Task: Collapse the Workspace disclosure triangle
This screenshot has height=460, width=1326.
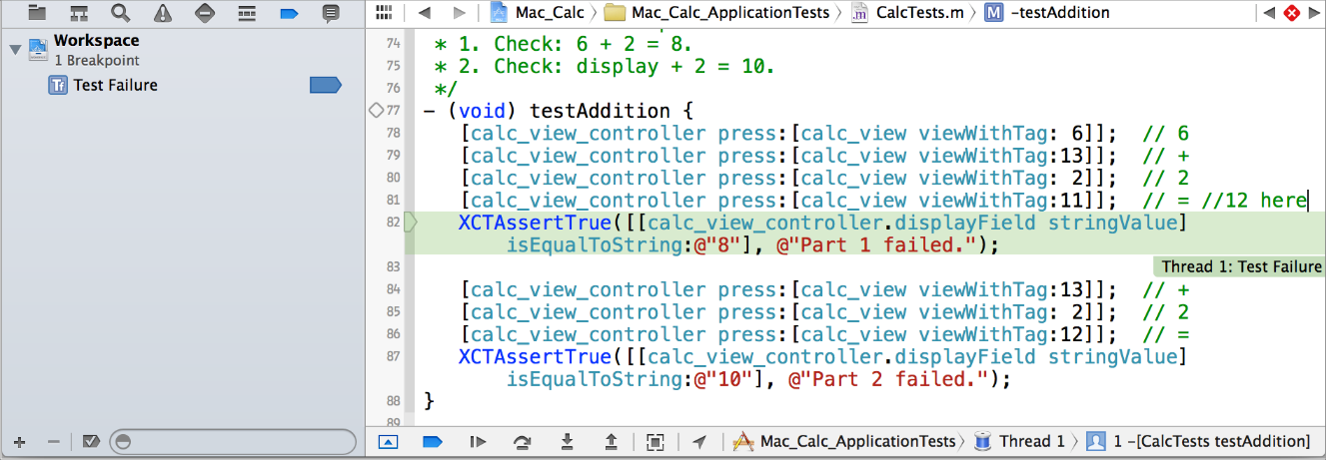Action: (x=15, y=49)
